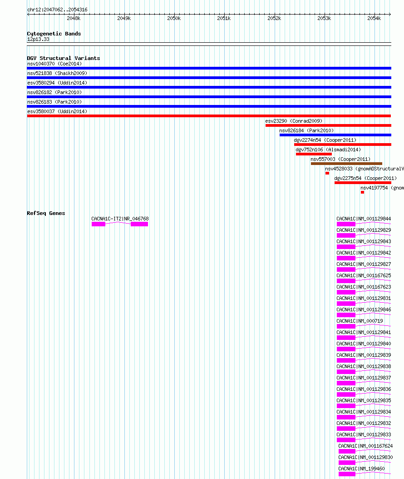Click CACNA1C|NM_001129829 transcript label
The width and height of the screenshot is (404, 479).
click(x=364, y=230)
